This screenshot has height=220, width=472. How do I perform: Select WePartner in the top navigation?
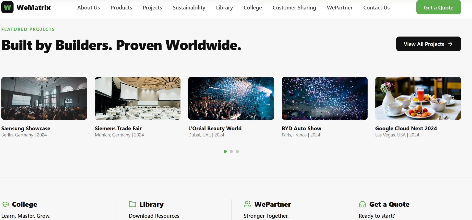pyautogui.click(x=340, y=8)
